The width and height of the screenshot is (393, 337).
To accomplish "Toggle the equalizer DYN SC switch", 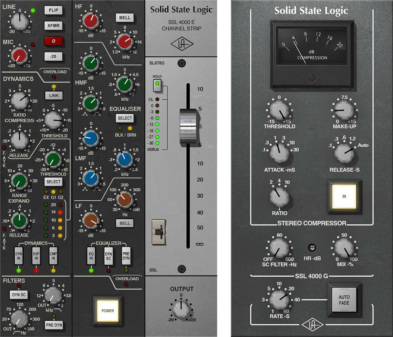I will point(108,256).
